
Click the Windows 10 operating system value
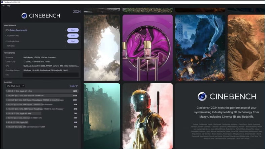coord(46,70)
